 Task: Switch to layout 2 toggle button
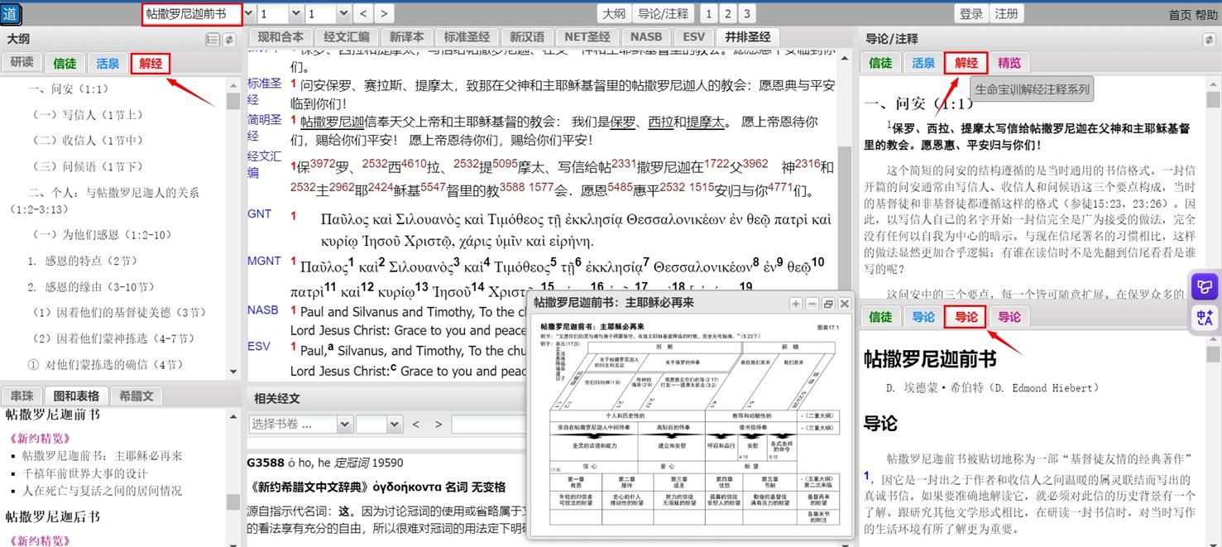(x=727, y=14)
